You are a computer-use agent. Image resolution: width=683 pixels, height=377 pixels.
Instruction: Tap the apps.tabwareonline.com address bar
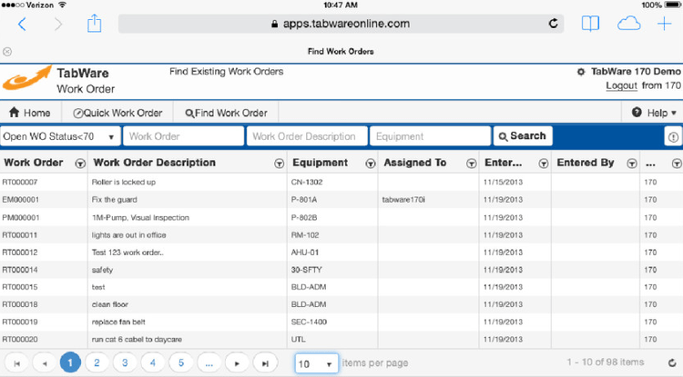pyautogui.click(x=341, y=24)
